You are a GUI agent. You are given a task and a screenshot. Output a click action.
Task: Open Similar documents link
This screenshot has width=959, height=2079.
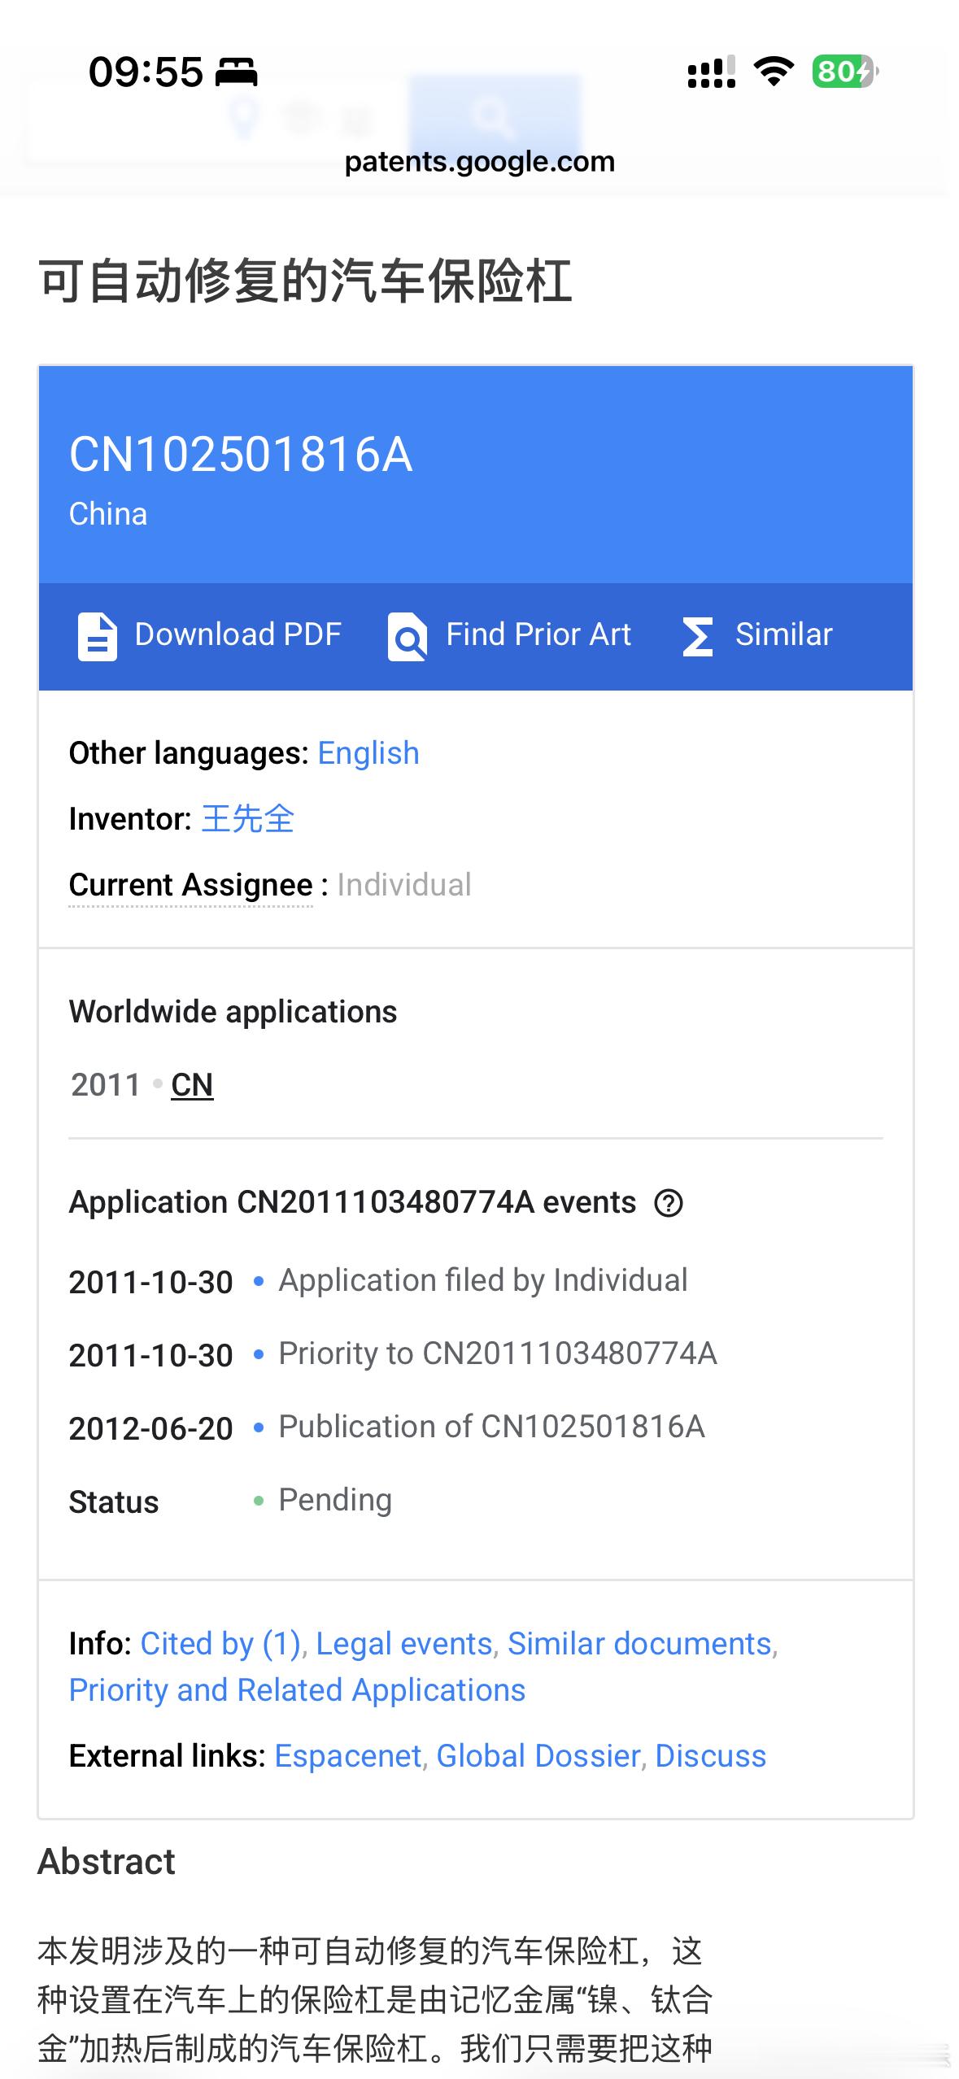(x=640, y=1644)
